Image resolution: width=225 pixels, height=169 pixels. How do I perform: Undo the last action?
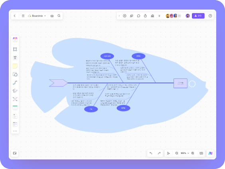(151, 153)
